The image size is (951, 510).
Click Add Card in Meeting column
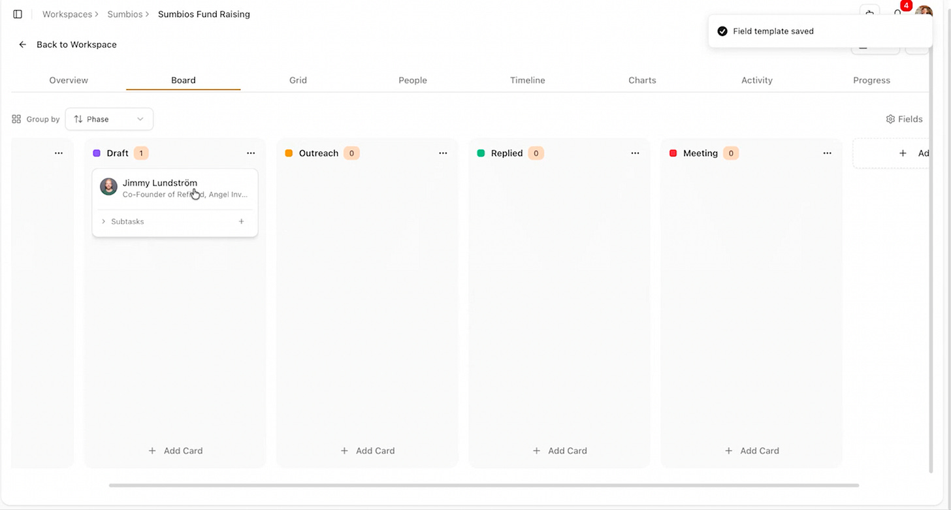coord(752,451)
